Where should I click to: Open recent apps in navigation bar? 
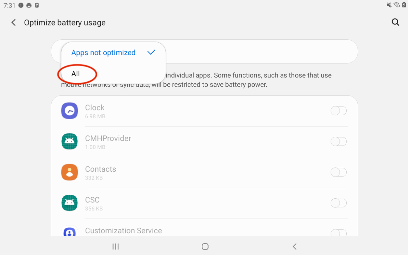coord(115,246)
